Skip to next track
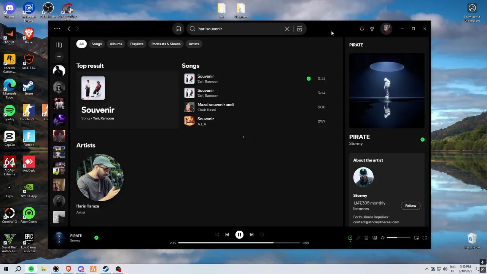The width and height of the screenshot is (487, 274). pyautogui.click(x=251, y=235)
